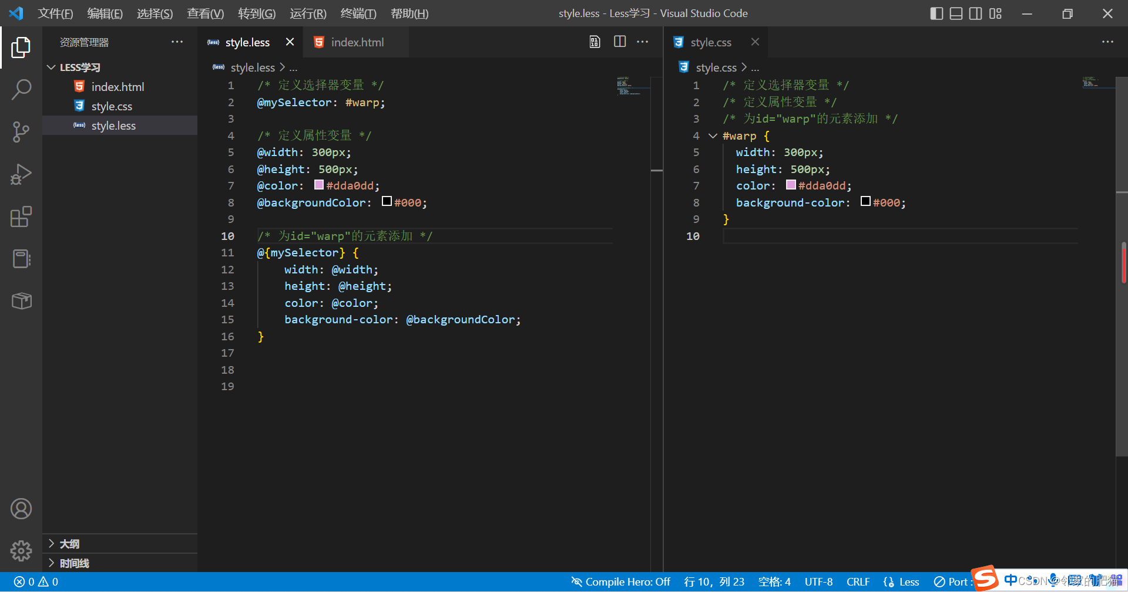Viewport: 1128px width, 592px height.
Task: Toggle primary side bar layout icon
Action: pos(937,13)
